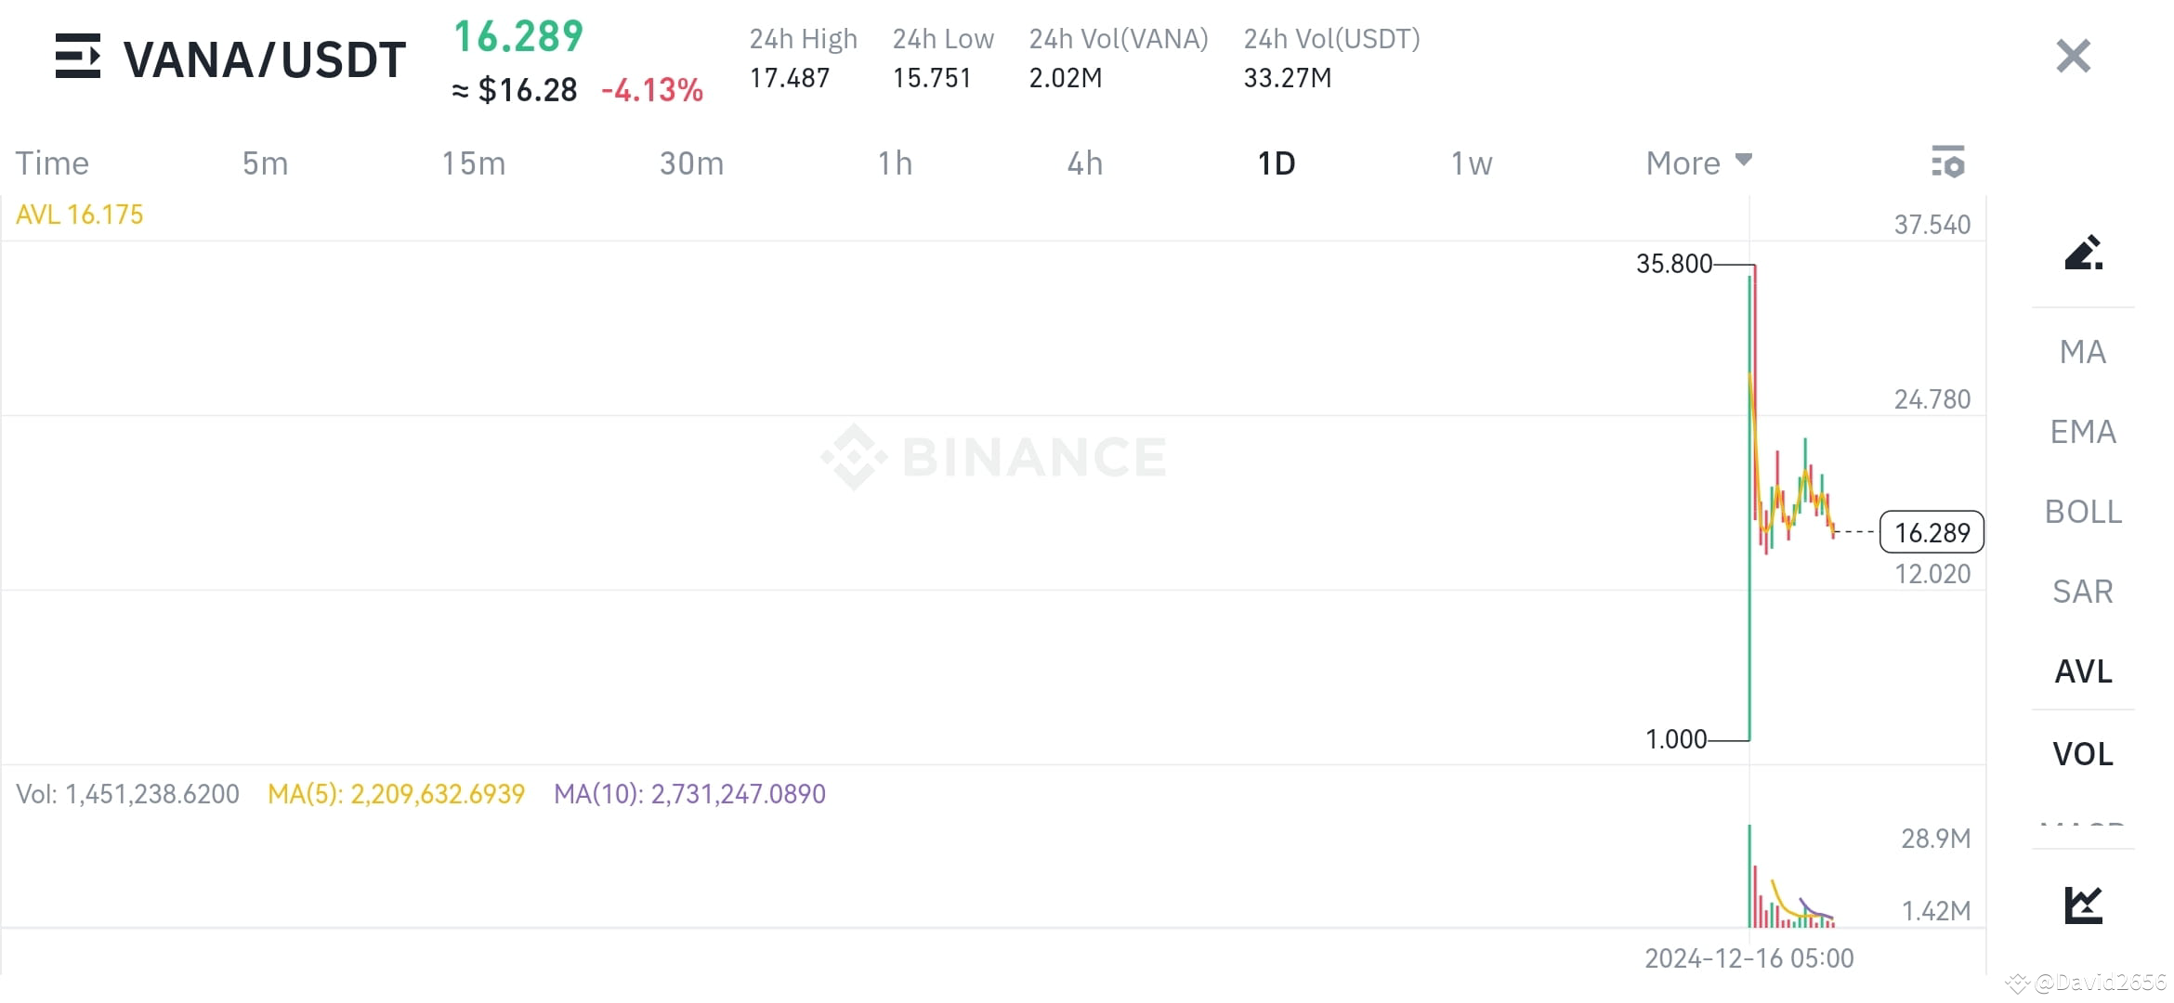Open the More timeframe dropdown
This screenshot has width=2174, height=1003.
(x=1696, y=162)
